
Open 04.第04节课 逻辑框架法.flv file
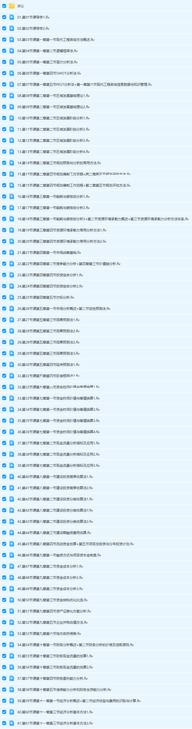coord(47,51)
